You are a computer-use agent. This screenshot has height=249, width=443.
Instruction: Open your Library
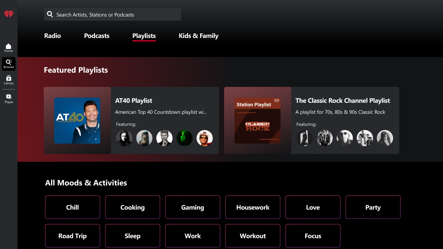click(x=8, y=80)
